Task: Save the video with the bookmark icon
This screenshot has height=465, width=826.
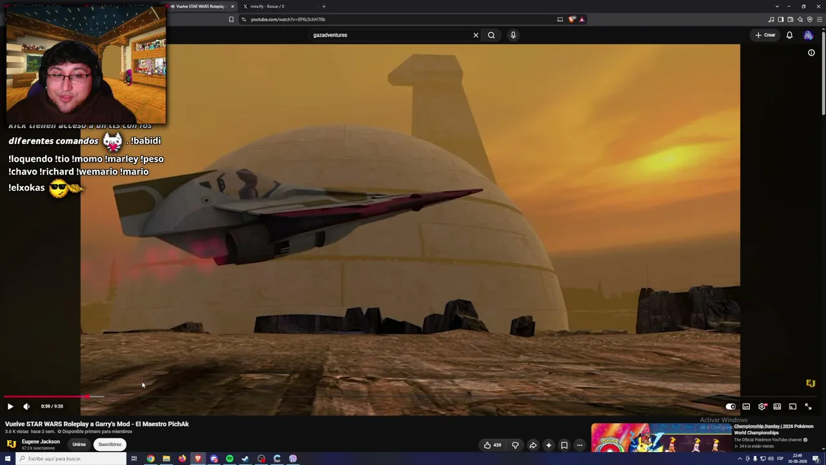Action: pos(564,445)
